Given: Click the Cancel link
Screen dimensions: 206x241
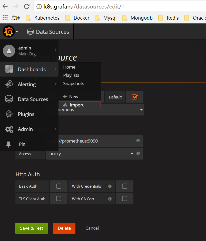Looking at the screenshot, I should pyautogui.click(x=92, y=228).
